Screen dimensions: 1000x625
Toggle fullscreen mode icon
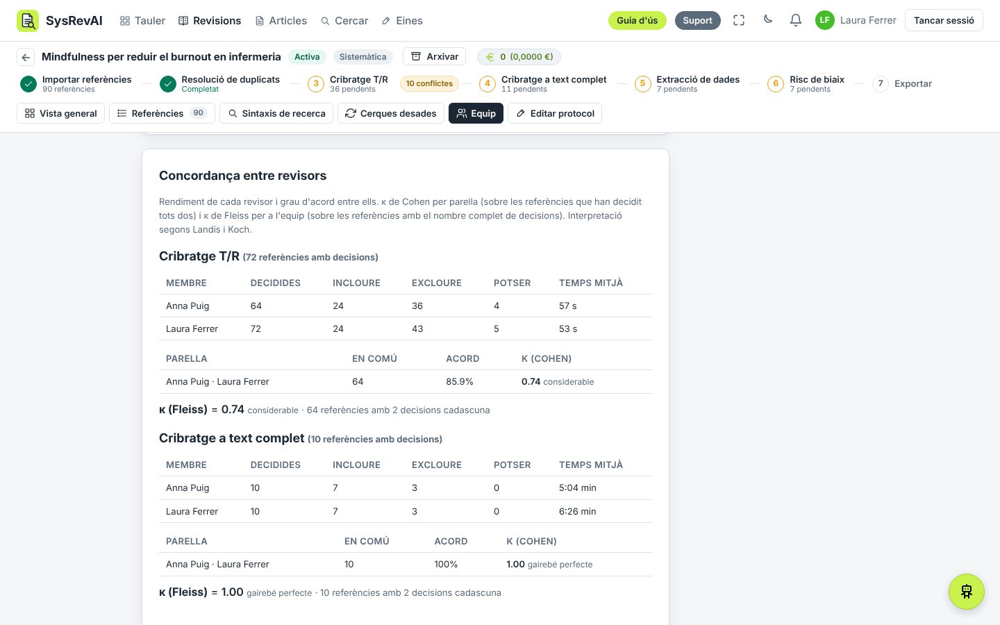click(739, 21)
